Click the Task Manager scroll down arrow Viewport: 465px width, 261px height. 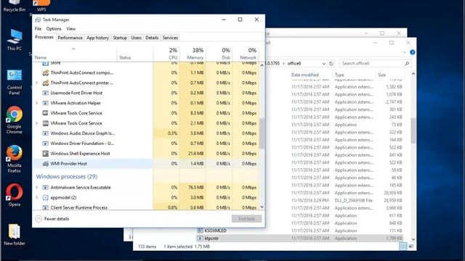(262, 207)
